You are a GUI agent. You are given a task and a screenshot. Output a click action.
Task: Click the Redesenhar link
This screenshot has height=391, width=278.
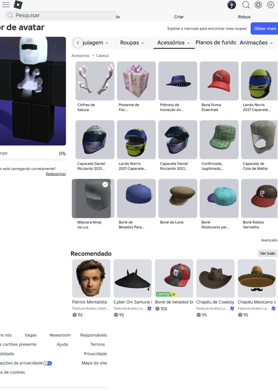56,174
